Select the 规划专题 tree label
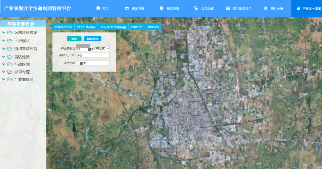The image size is (322, 169). 22,72
